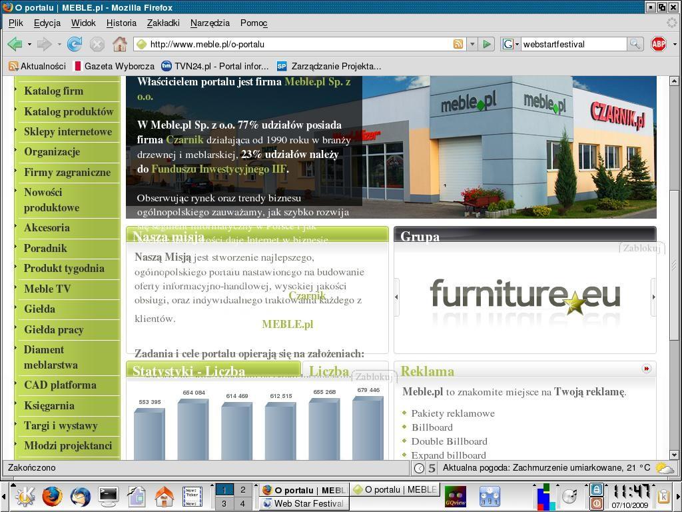Open Giełda pracy in the sidebar

point(53,329)
